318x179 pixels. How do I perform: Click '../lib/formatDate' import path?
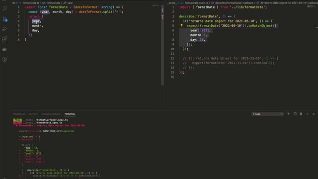point(247,7)
